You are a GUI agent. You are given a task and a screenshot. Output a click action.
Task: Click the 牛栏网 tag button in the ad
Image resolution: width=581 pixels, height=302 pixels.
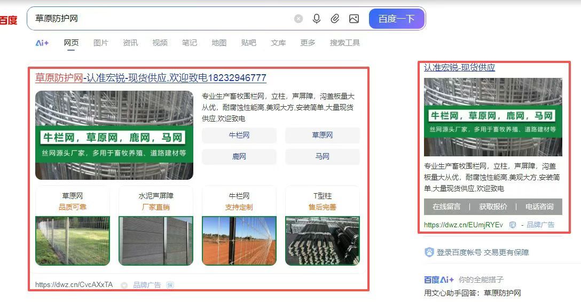click(x=239, y=136)
